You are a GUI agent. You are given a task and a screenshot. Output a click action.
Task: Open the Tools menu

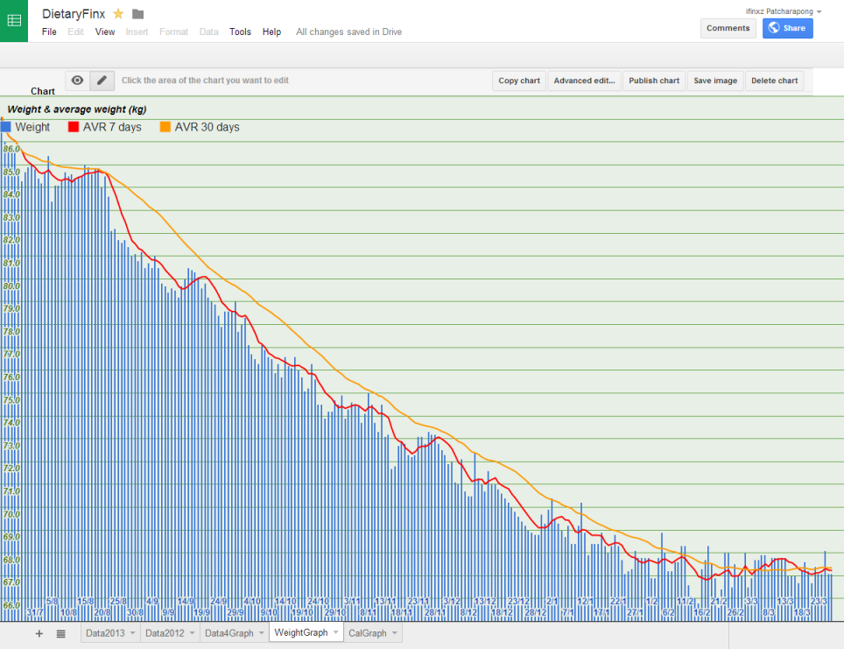240,32
